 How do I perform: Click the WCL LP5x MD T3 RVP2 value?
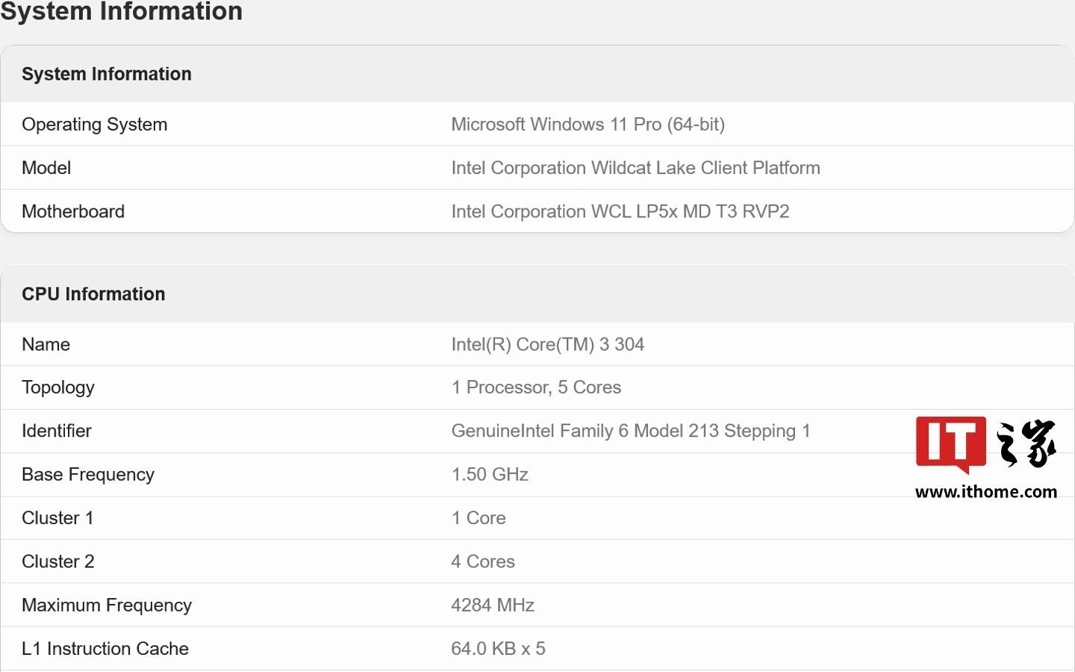620,212
